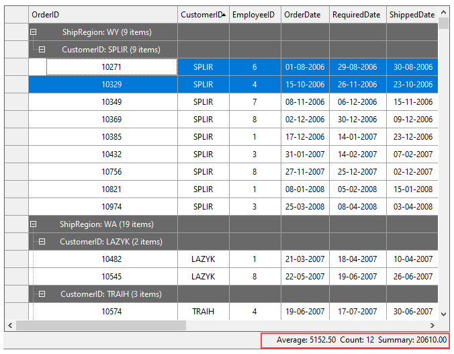Click the ShippedDate column header
Image resolution: width=454 pixels, height=354 pixels.
click(411, 15)
